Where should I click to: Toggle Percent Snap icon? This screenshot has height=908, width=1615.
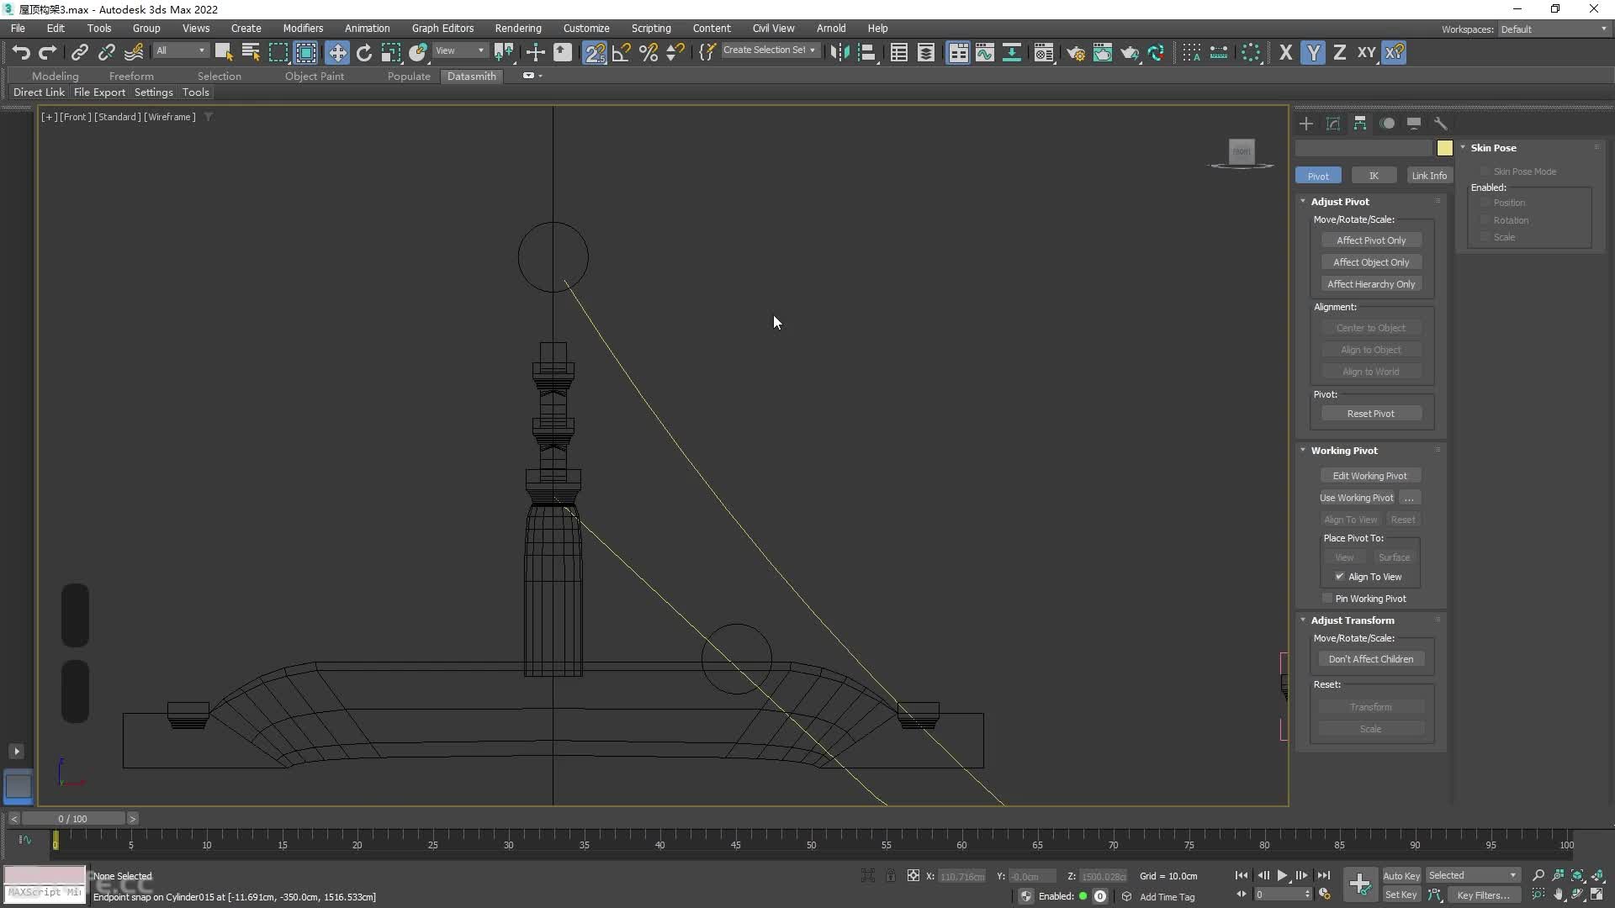point(649,52)
